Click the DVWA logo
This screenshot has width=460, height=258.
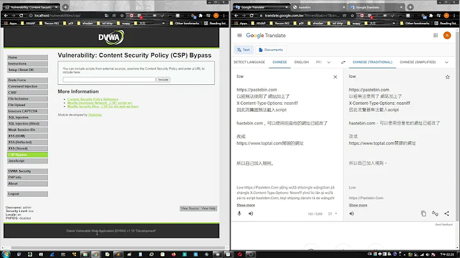tap(111, 37)
